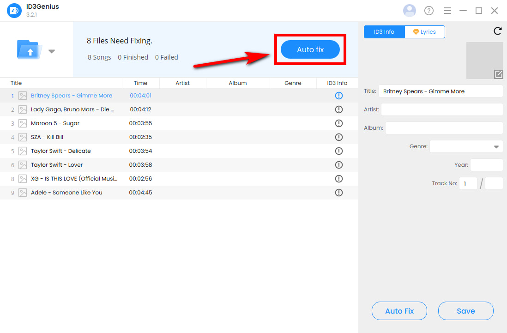The image size is (507, 333).
Task: Click ID3 info alert for SZA
Action: [338, 137]
